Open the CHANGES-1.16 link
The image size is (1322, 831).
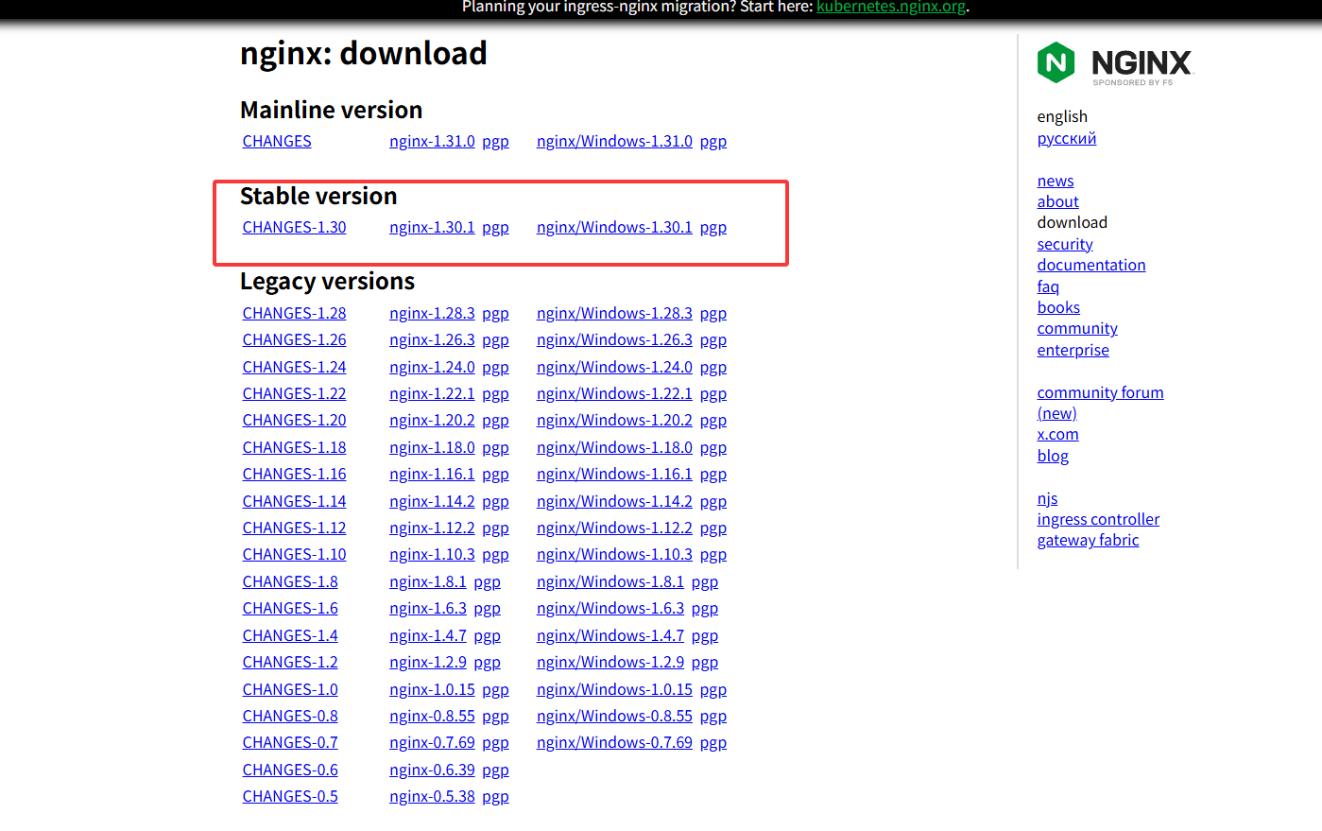tap(294, 474)
